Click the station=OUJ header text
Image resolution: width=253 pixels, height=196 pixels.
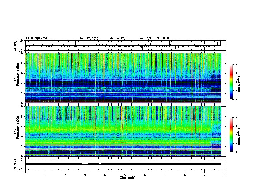coord(118,38)
